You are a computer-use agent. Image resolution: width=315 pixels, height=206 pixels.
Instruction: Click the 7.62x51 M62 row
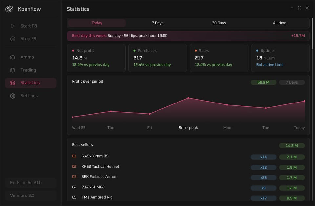tap(188, 188)
